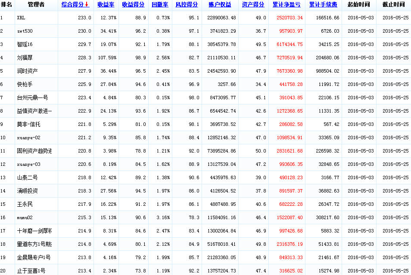Click the composite score 233.0
Viewport: 411px width, 275px height.
84,18
